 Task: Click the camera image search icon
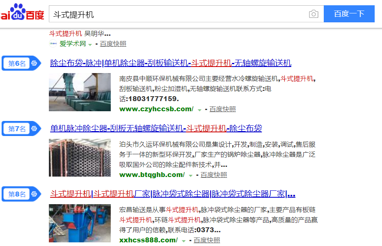(x=314, y=14)
